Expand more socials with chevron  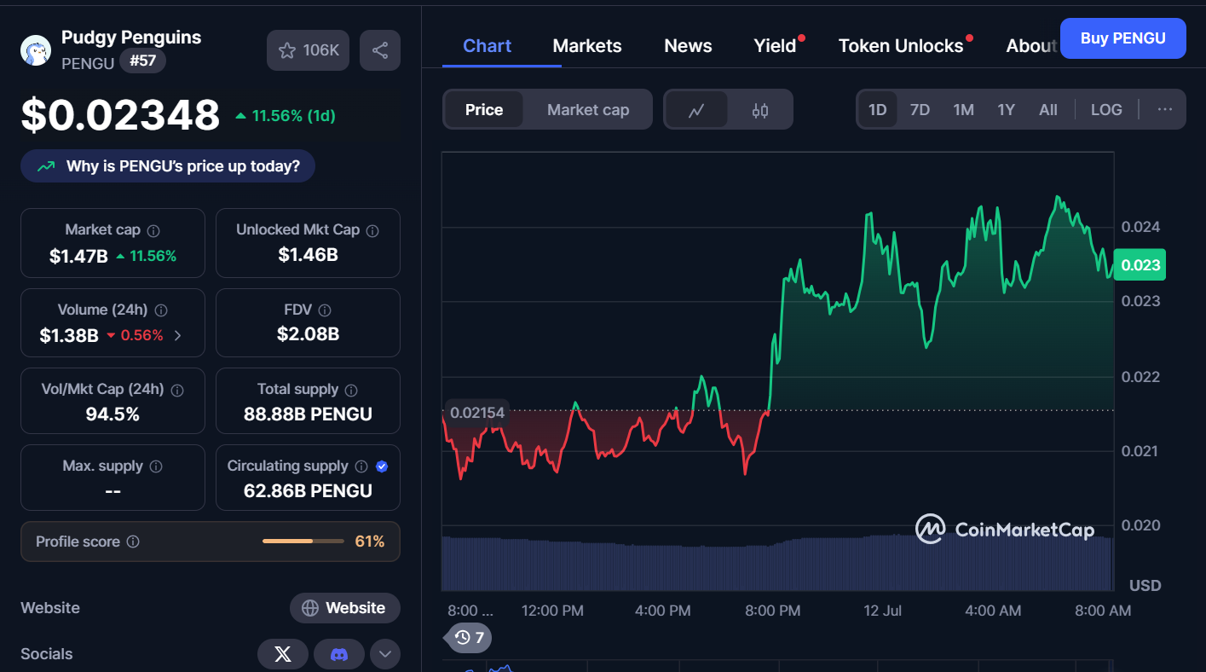385,654
